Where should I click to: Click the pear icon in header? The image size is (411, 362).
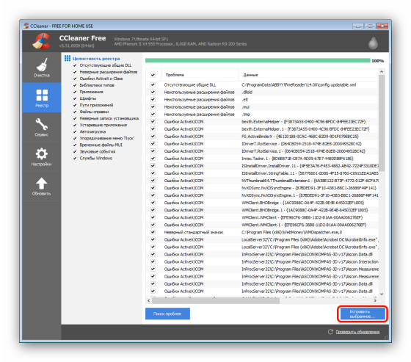pyautogui.click(x=373, y=42)
